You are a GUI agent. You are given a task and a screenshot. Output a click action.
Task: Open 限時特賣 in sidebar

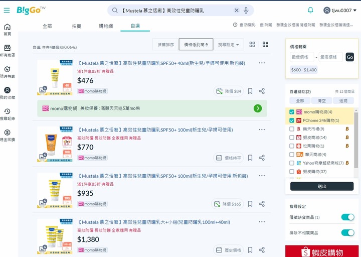pyautogui.click(x=8, y=72)
